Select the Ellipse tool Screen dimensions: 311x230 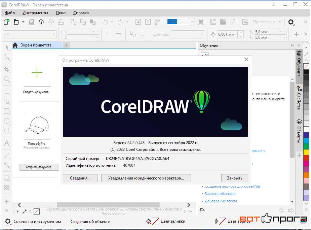click(x=7, y=121)
